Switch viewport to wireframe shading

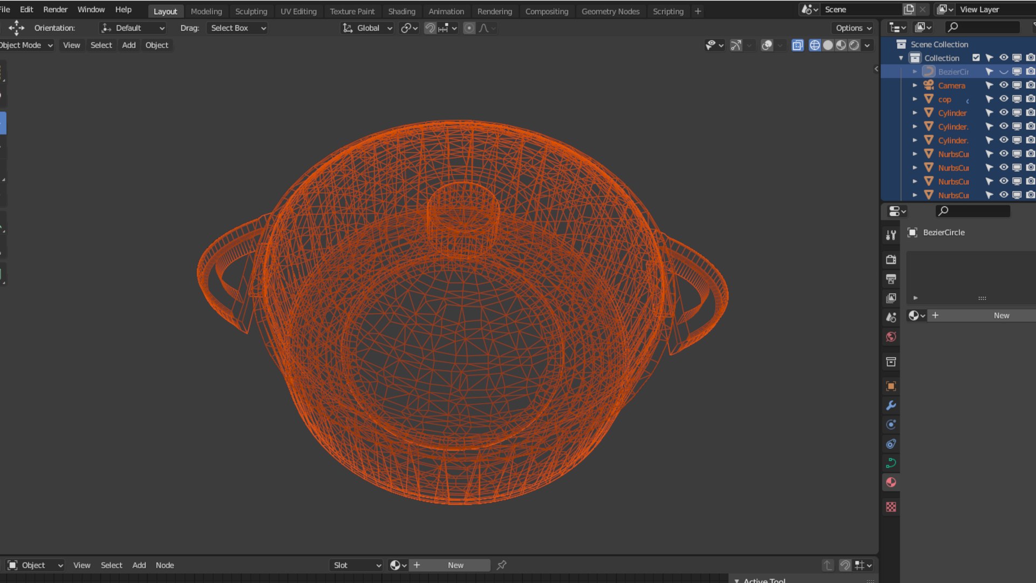tap(815, 45)
